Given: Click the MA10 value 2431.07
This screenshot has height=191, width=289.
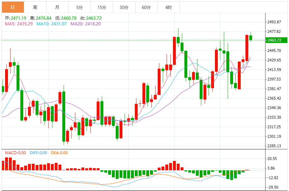Looking at the screenshot, I should 59,24.
